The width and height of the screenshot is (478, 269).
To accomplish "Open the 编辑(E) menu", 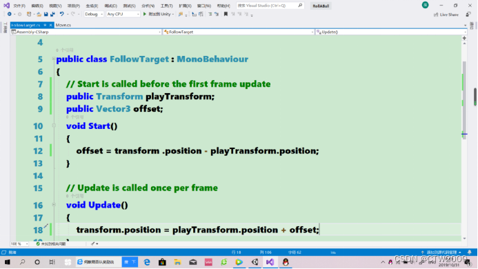I will tap(37, 6).
